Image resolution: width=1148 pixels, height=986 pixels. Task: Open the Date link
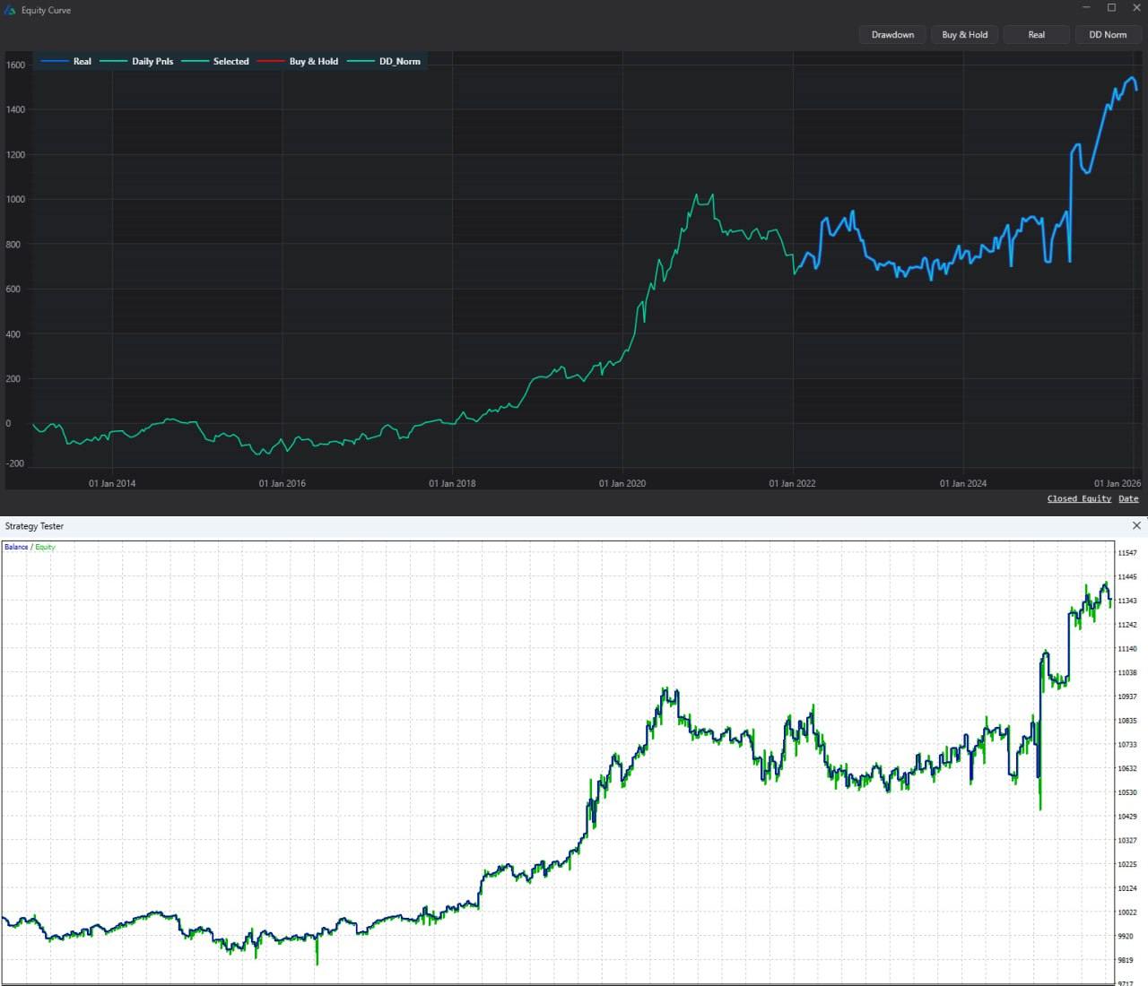1128,498
